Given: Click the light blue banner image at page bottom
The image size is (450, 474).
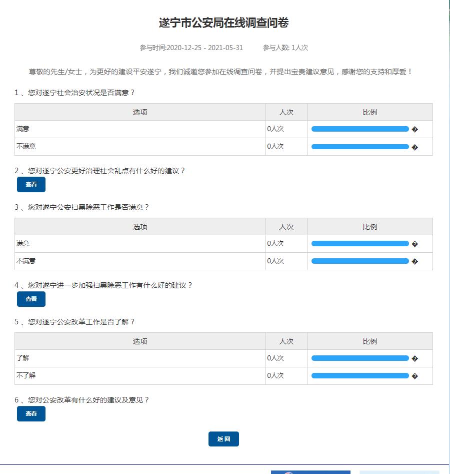Looking at the screenshot, I should point(399,472).
